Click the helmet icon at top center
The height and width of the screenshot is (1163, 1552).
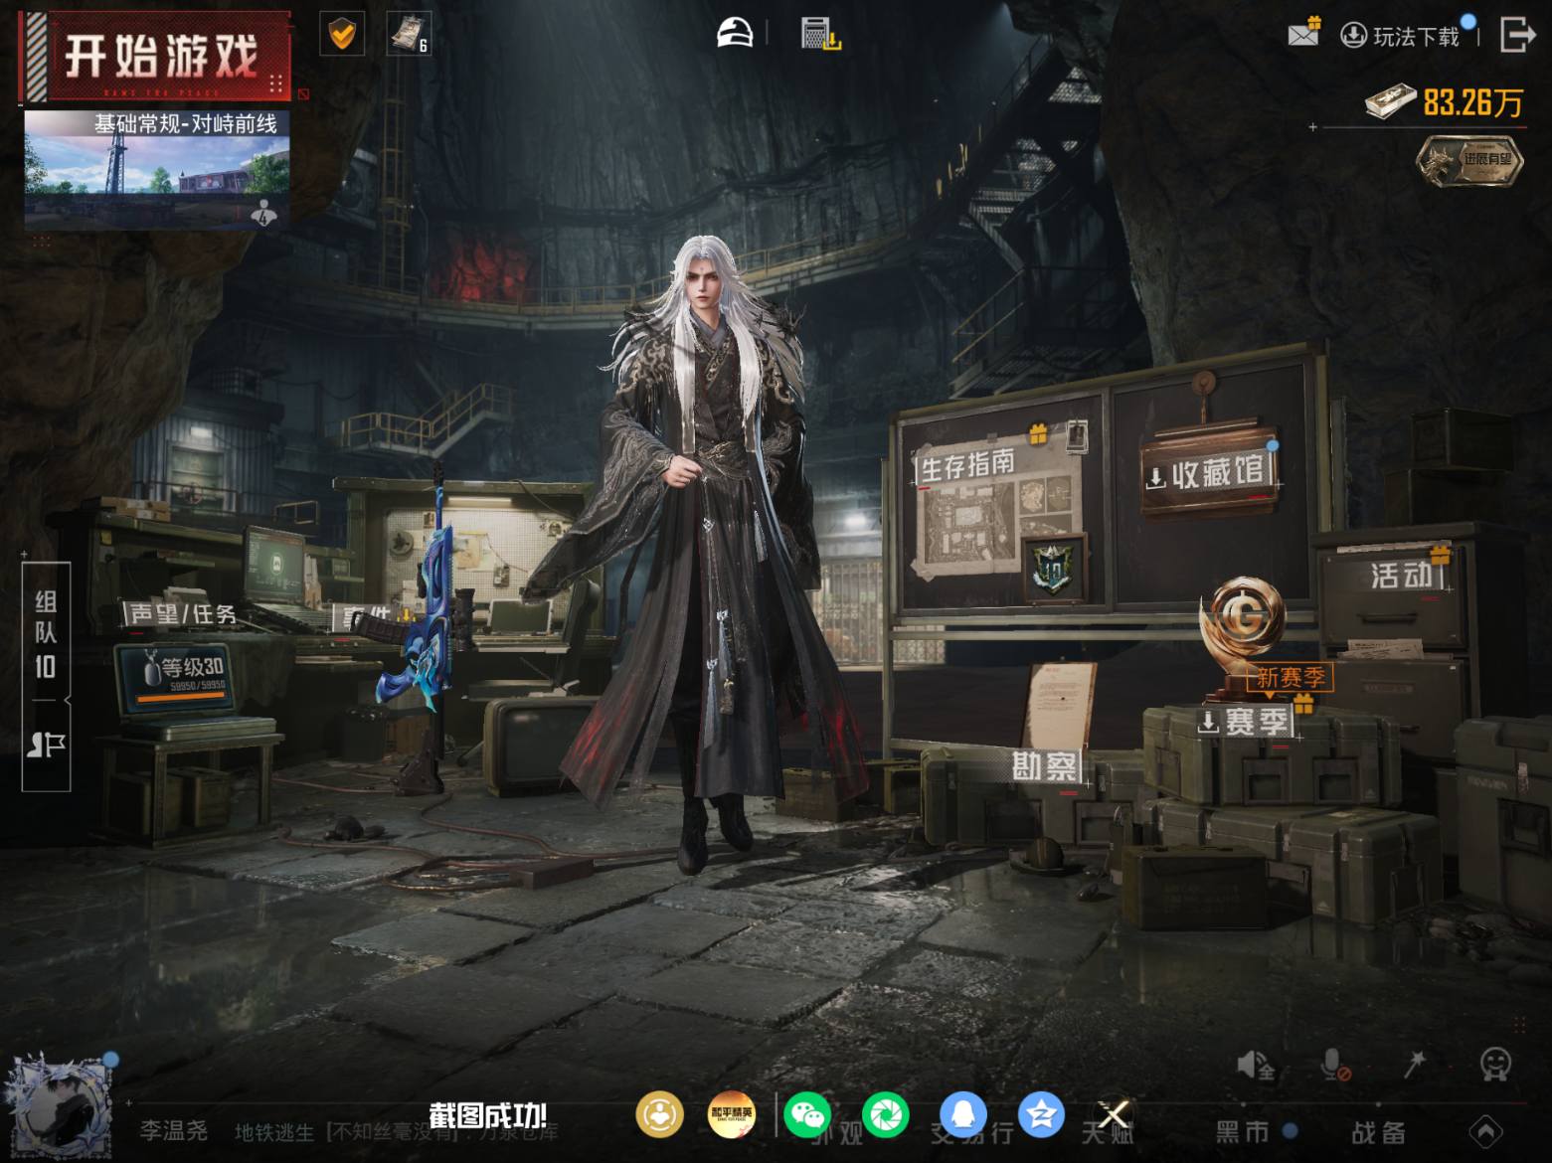coord(735,34)
